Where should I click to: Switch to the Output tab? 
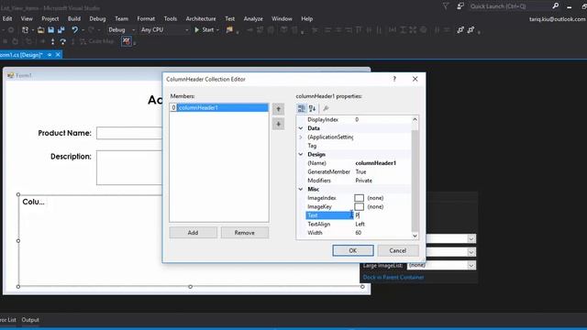(x=30, y=320)
